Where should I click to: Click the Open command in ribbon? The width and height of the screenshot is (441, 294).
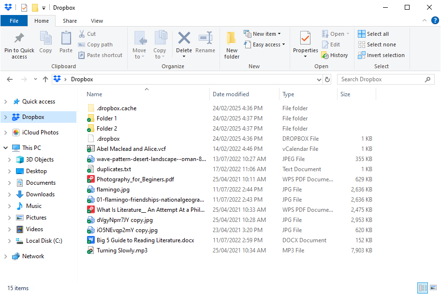(x=335, y=34)
